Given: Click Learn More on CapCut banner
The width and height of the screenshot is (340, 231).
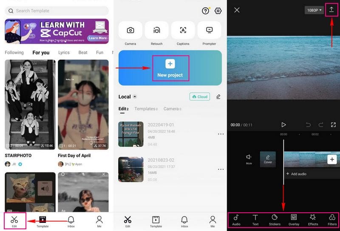Looking at the screenshot, I should click(x=98, y=38).
